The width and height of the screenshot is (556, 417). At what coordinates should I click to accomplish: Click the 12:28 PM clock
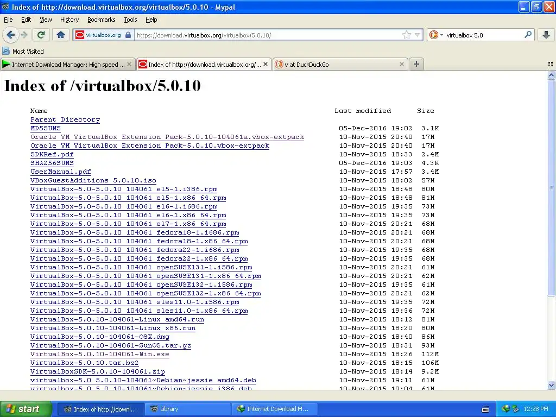(535, 409)
